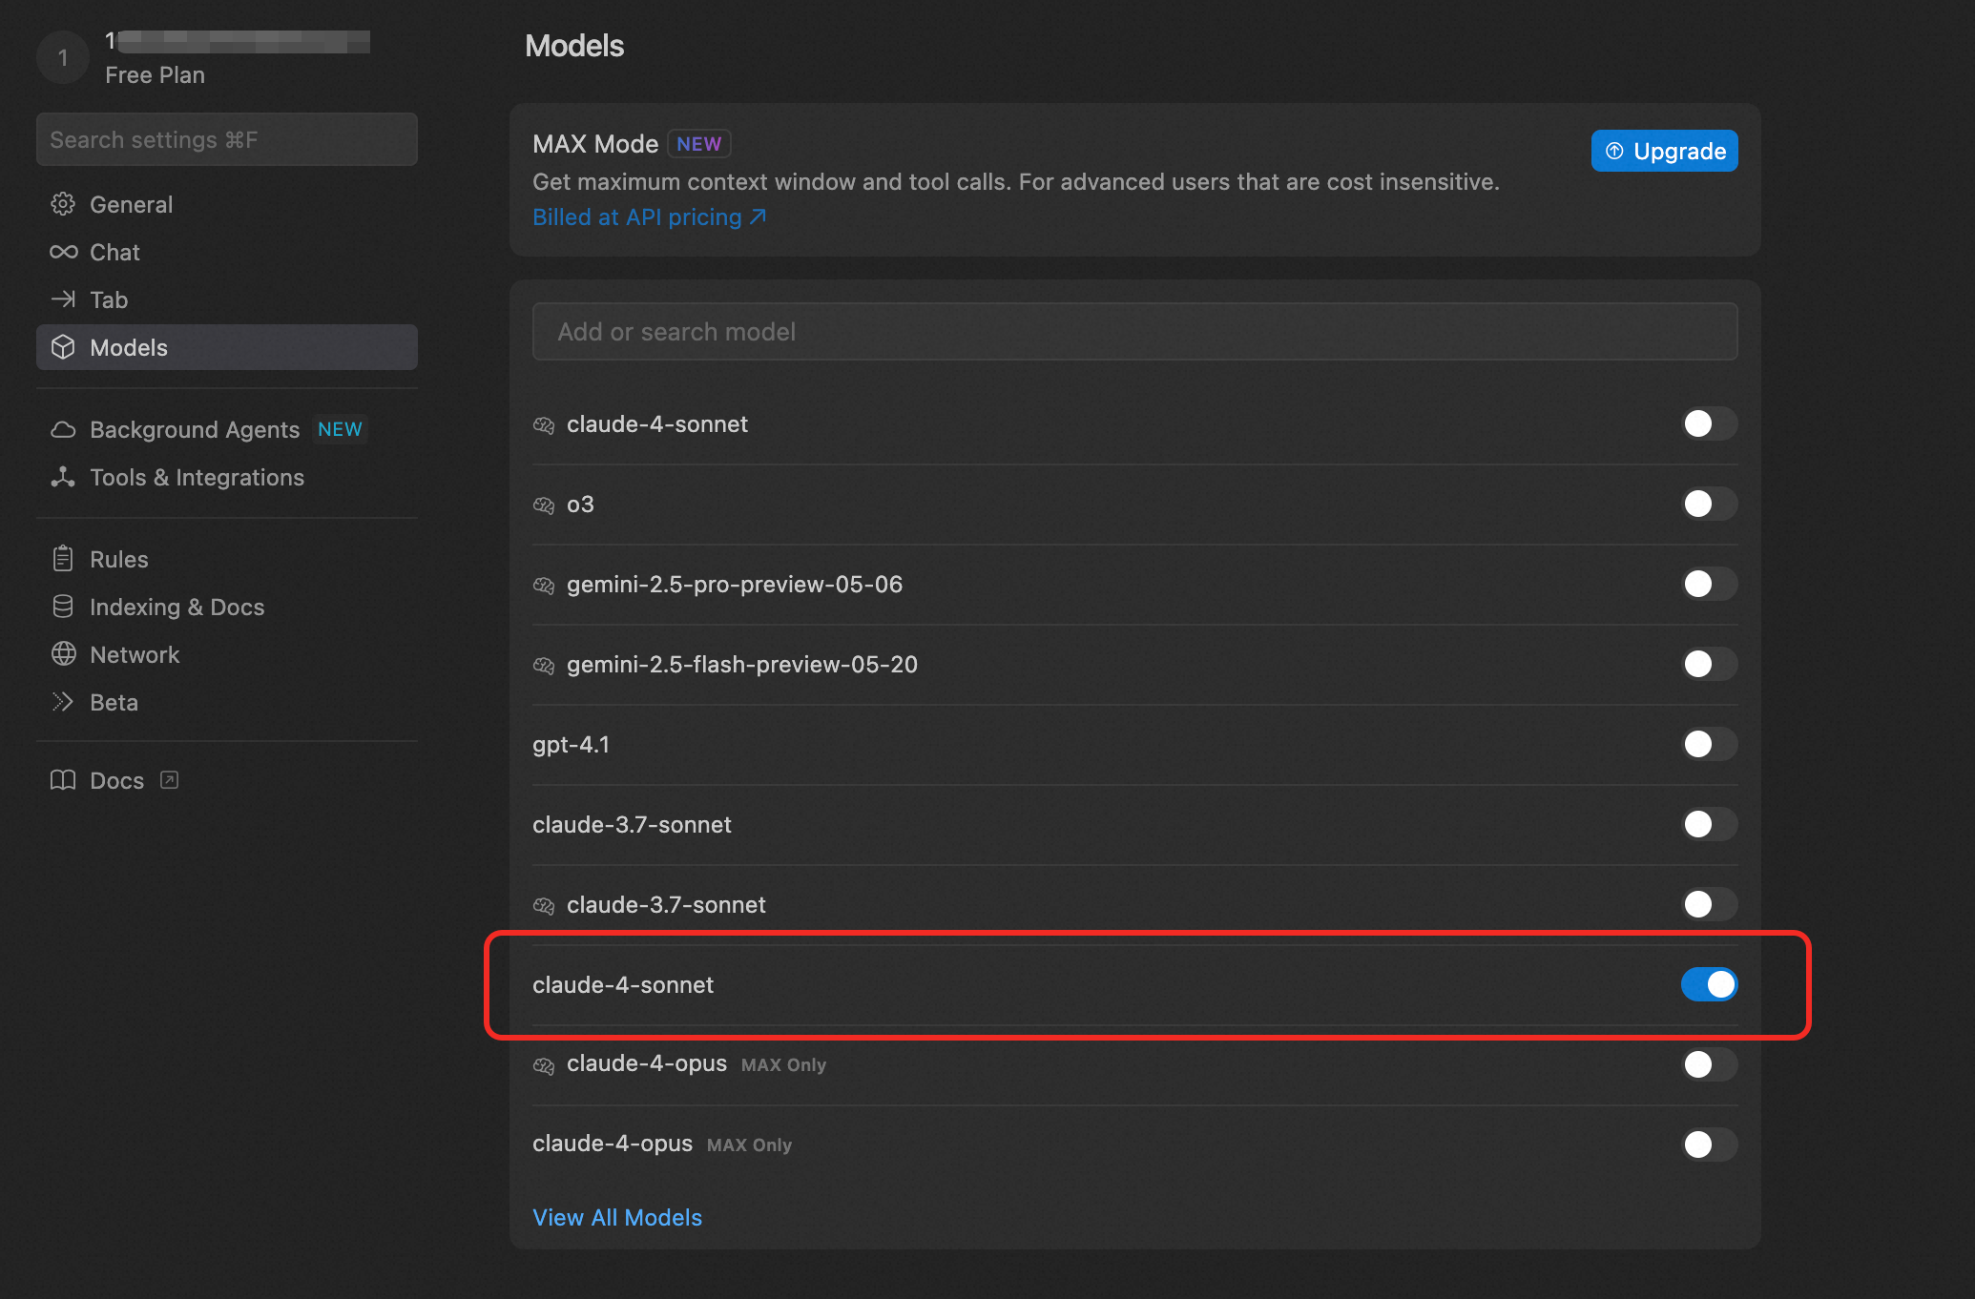The width and height of the screenshot is (1975, 1299).
Task: Click the Tab arrow icon in sidebar
Action: (63, 299)
